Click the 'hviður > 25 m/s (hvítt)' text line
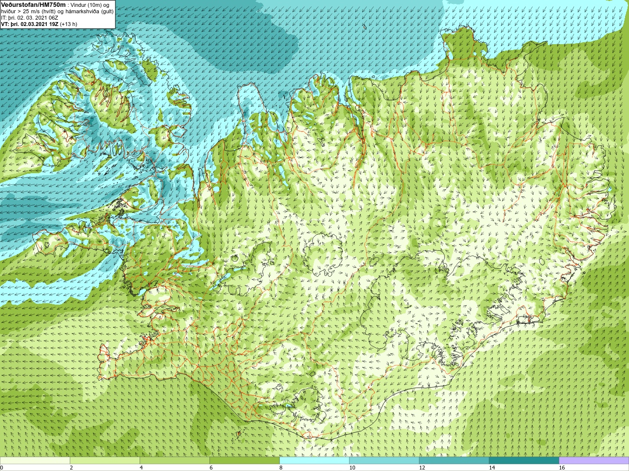This screenshot has height=471, width=629. point(29,11)
